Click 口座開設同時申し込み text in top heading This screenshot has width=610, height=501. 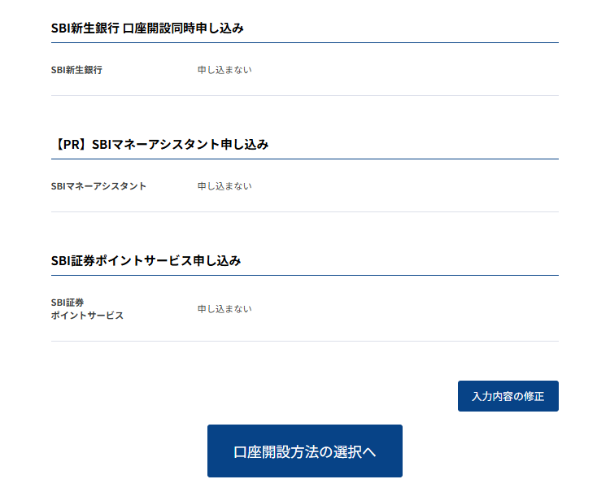183,28
